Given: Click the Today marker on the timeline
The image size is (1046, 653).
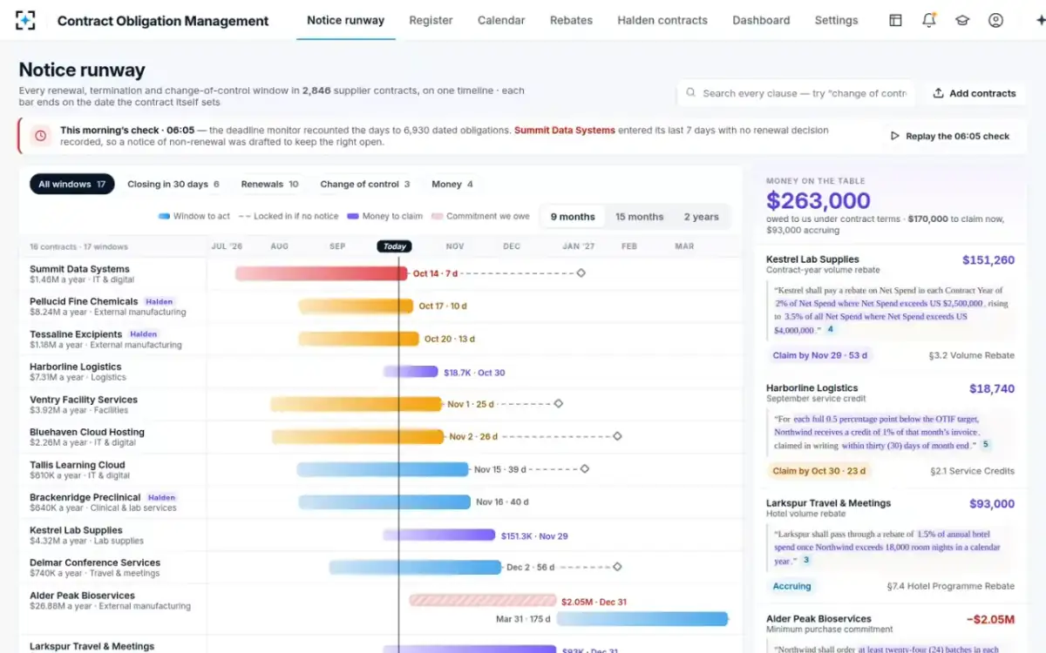Looking at the screenshot, I should coord(394,246).
